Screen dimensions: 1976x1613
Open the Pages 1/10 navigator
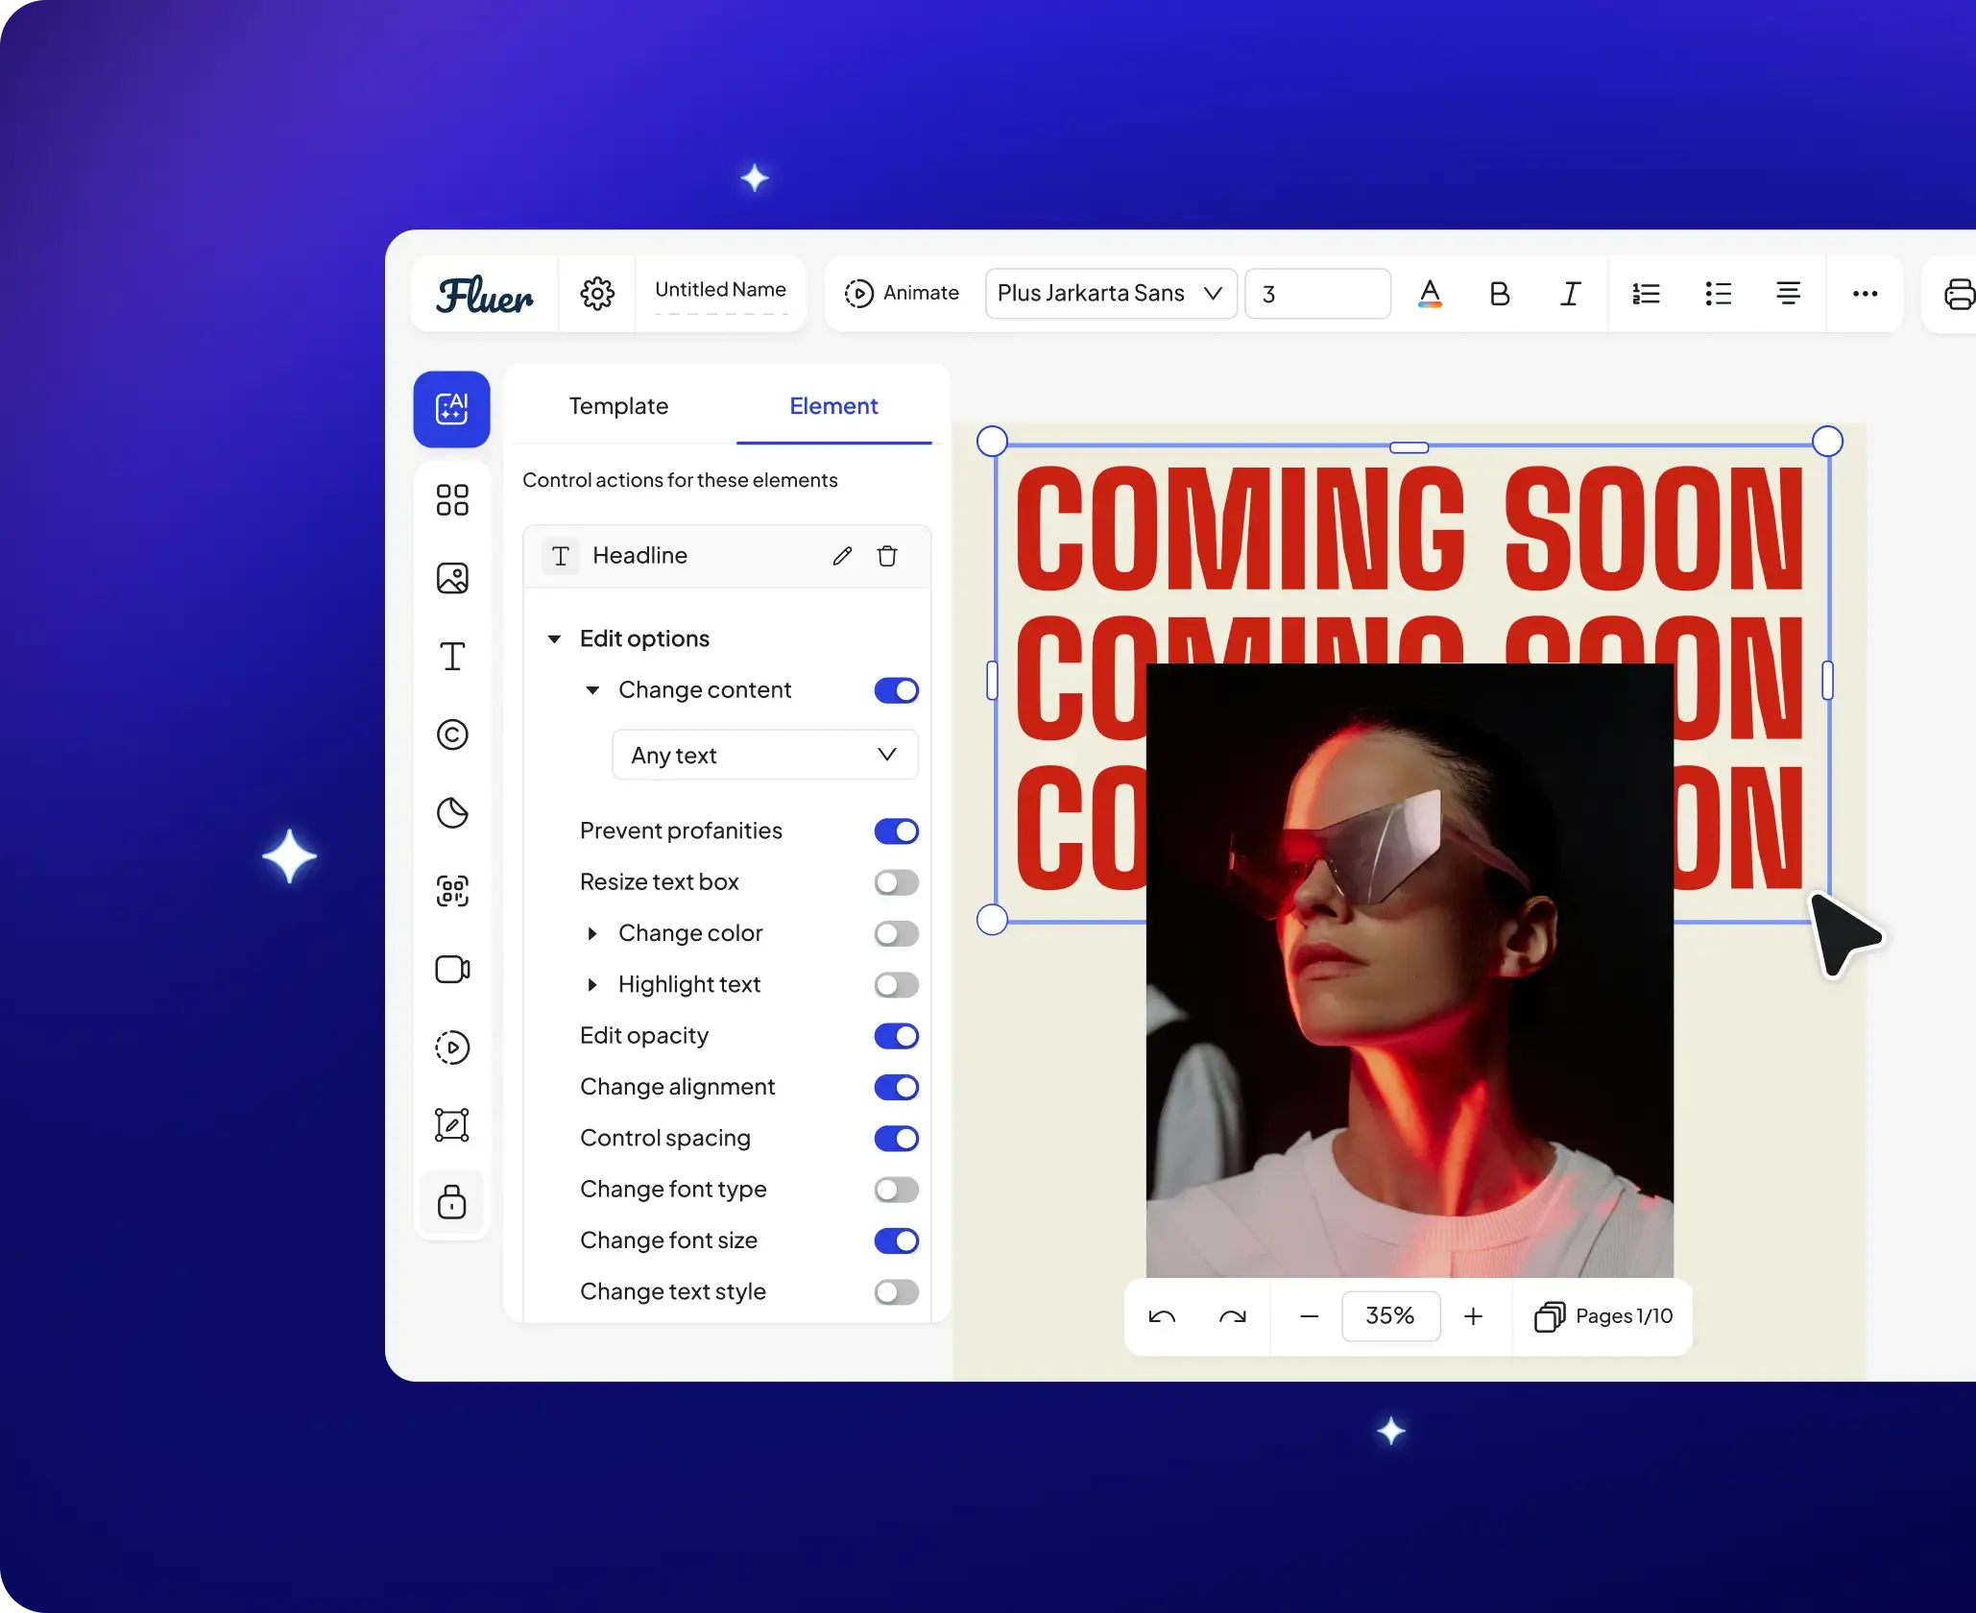coord(1603,1316)
